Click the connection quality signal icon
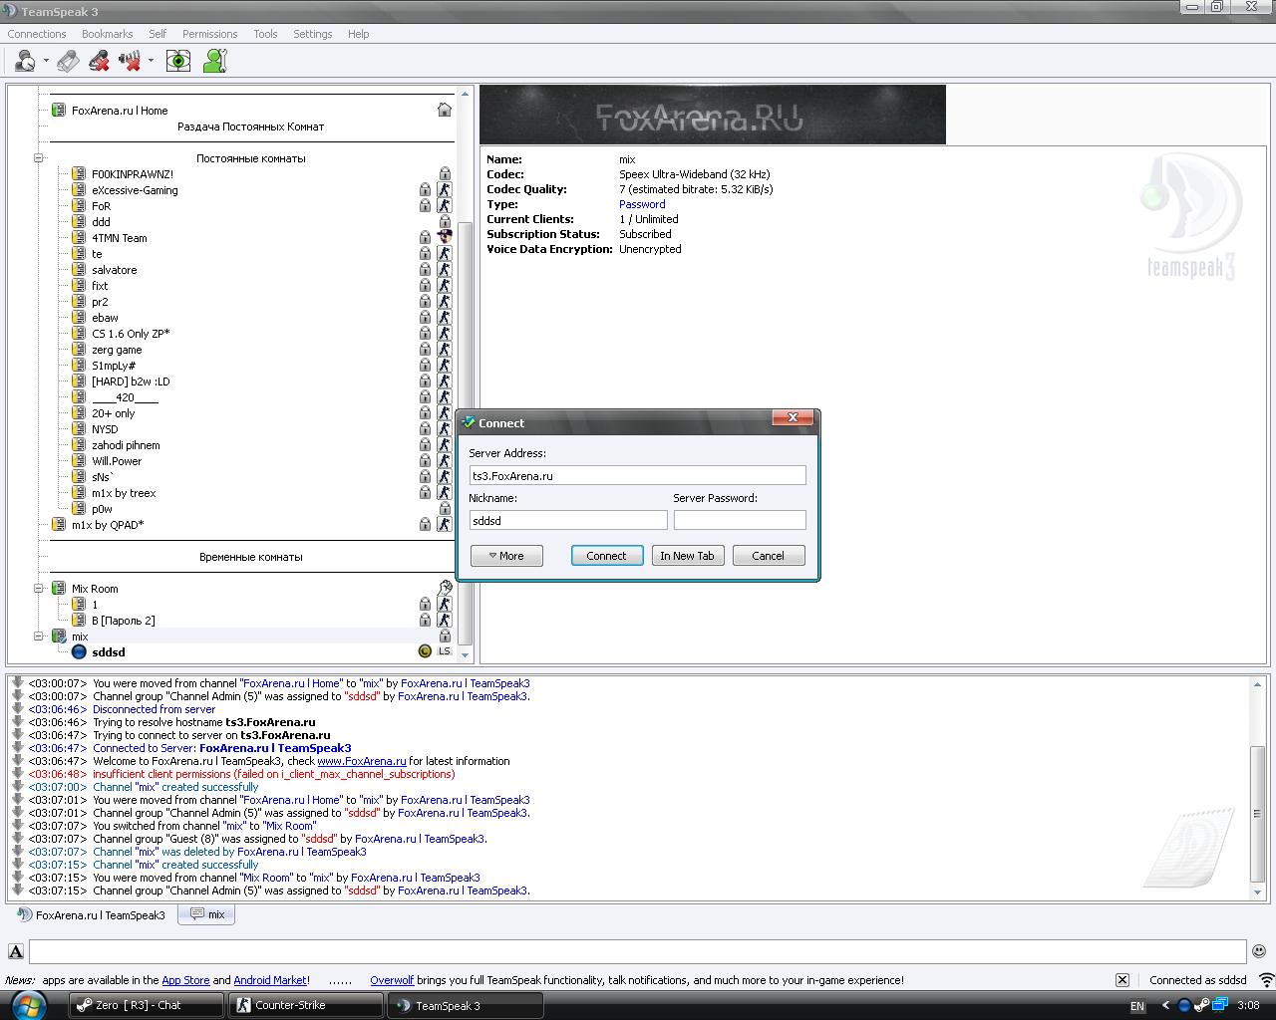Screen dimensions: 1276x1020 pyautogui.click(x=1266, y=980)
